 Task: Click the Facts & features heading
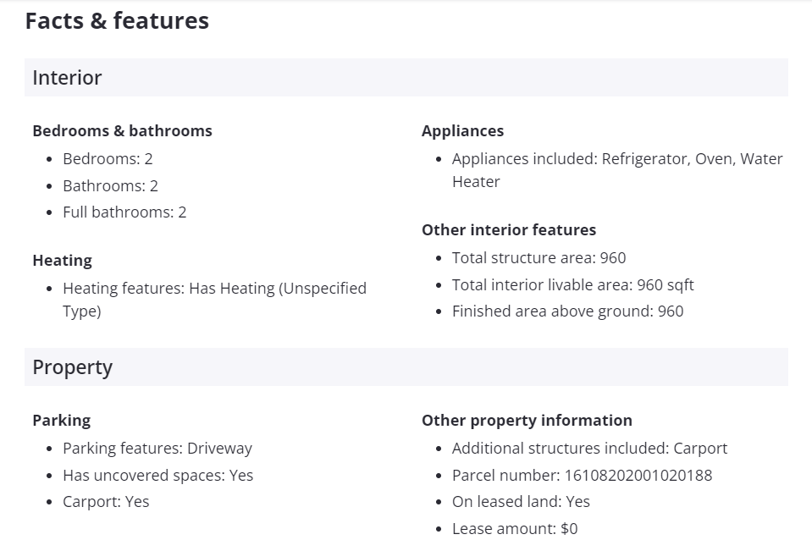point(117,21)
